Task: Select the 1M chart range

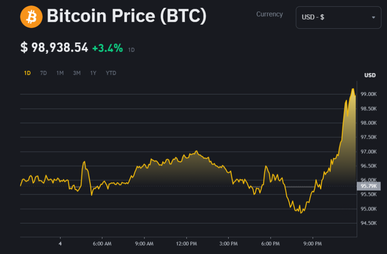Action: [60, 73]
